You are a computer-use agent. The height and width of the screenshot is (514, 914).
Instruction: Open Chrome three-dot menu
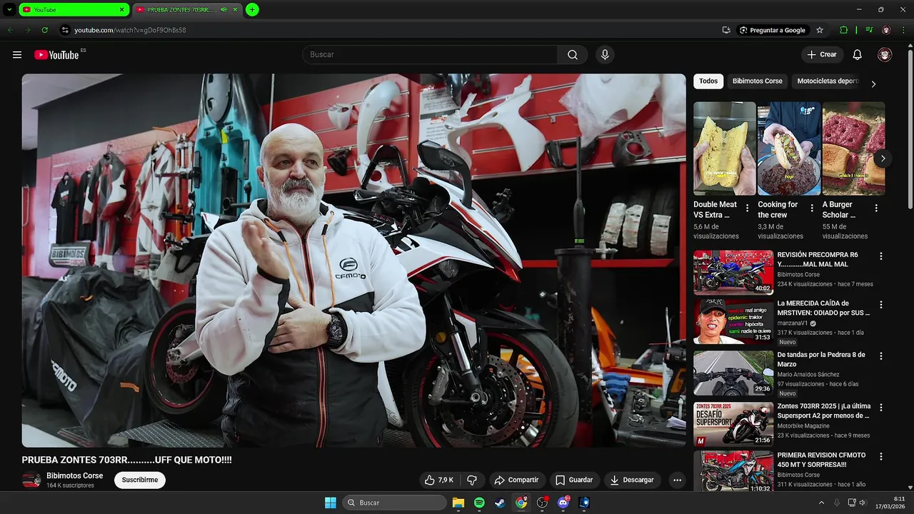pyautogui.click(x=904, y=30)
